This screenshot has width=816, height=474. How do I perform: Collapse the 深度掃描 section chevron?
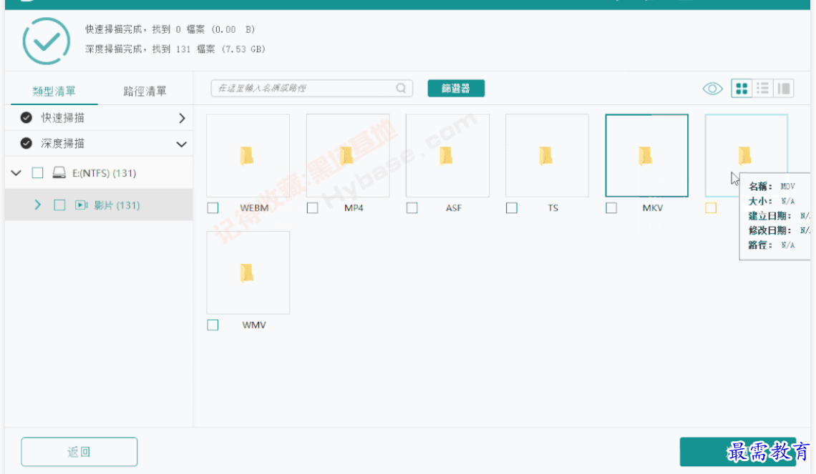coord(182,144)
